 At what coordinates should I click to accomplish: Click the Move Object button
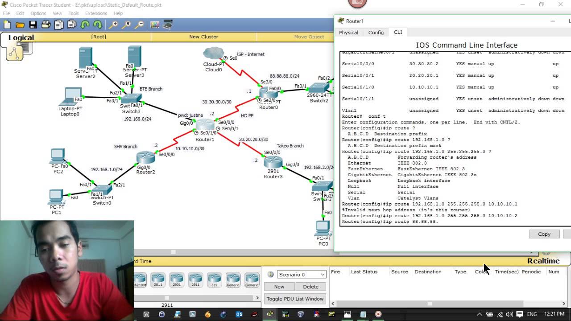pos(309,37)
